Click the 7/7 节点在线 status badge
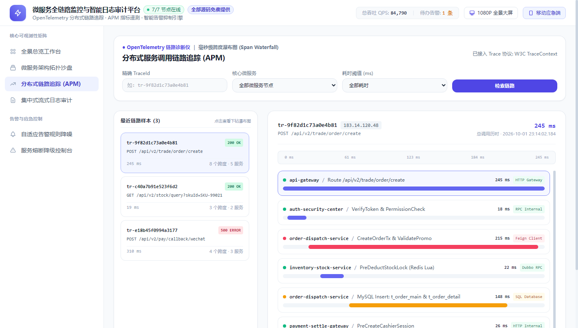The width and height of the screenshot is (578, 328). click(164, 10)
